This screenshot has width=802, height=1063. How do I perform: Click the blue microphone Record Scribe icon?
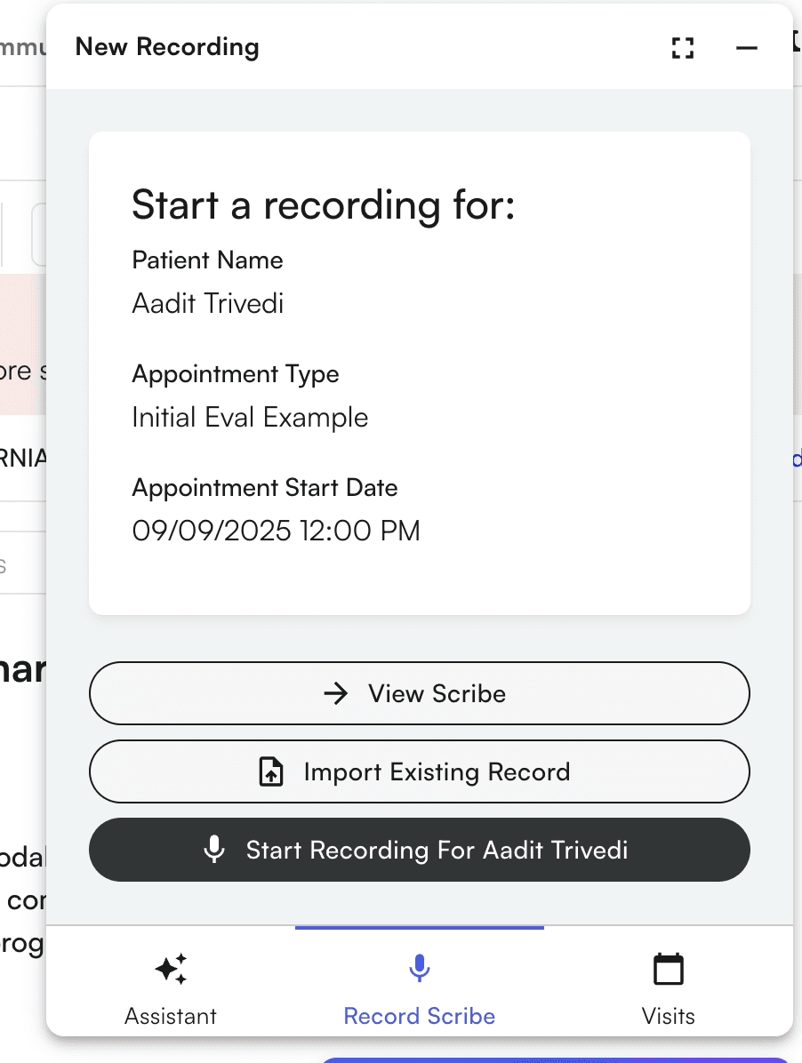coord(419,969)
